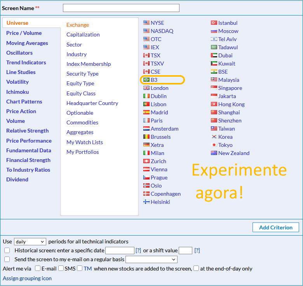Screen dimensions: 303x286
Task: Choose the Copenhagen exchange link
Action: pos(165,194)
